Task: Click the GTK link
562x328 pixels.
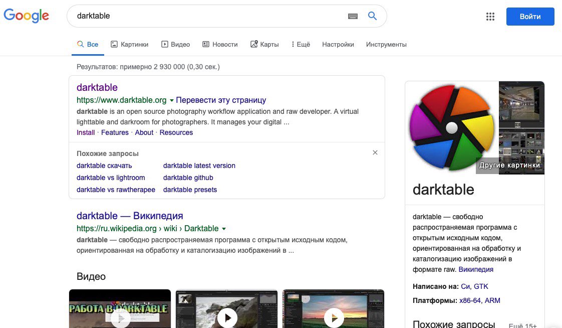Action: [481, 286]
